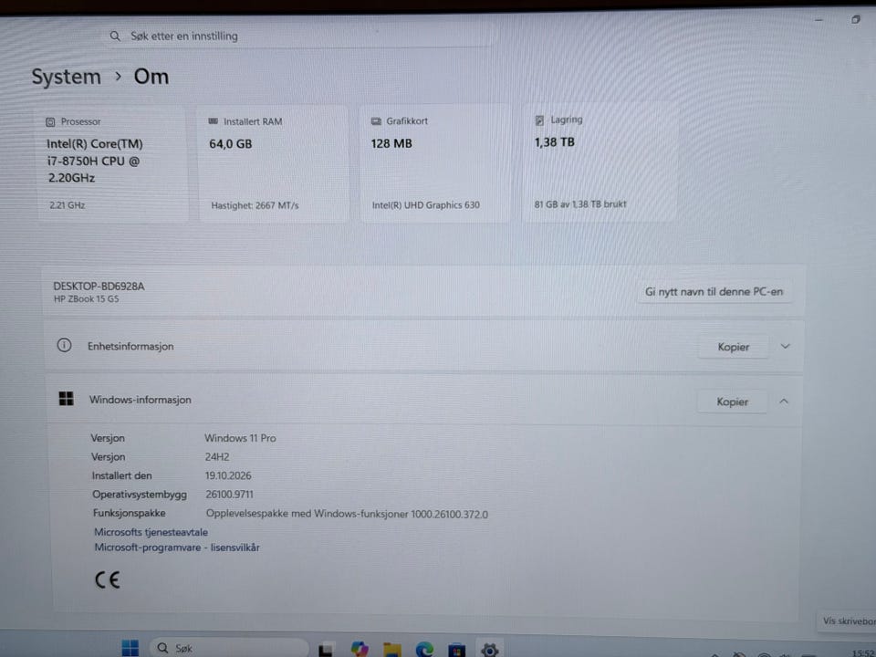Viewport: 876px width, 657px height.
Task: Click the taskbar Søk search box
Action: [x=229, y=648]
